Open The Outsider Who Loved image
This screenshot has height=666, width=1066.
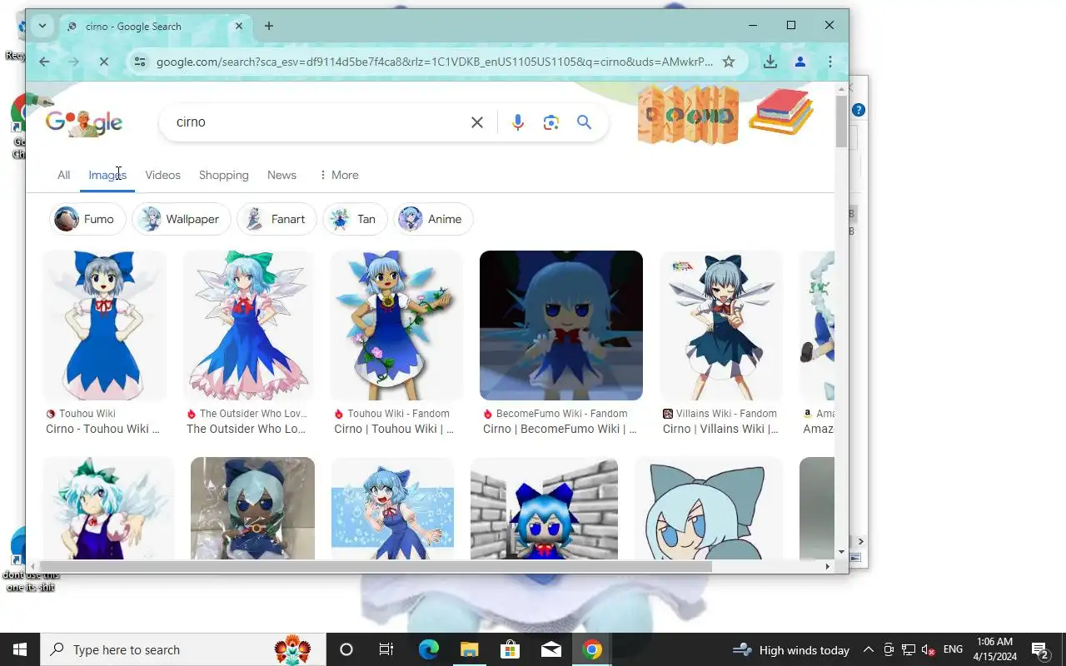pyautogui.click(x=248, y=326)
